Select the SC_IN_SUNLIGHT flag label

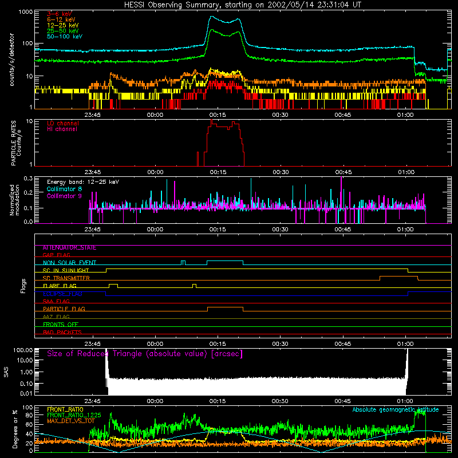click(66, 270)
